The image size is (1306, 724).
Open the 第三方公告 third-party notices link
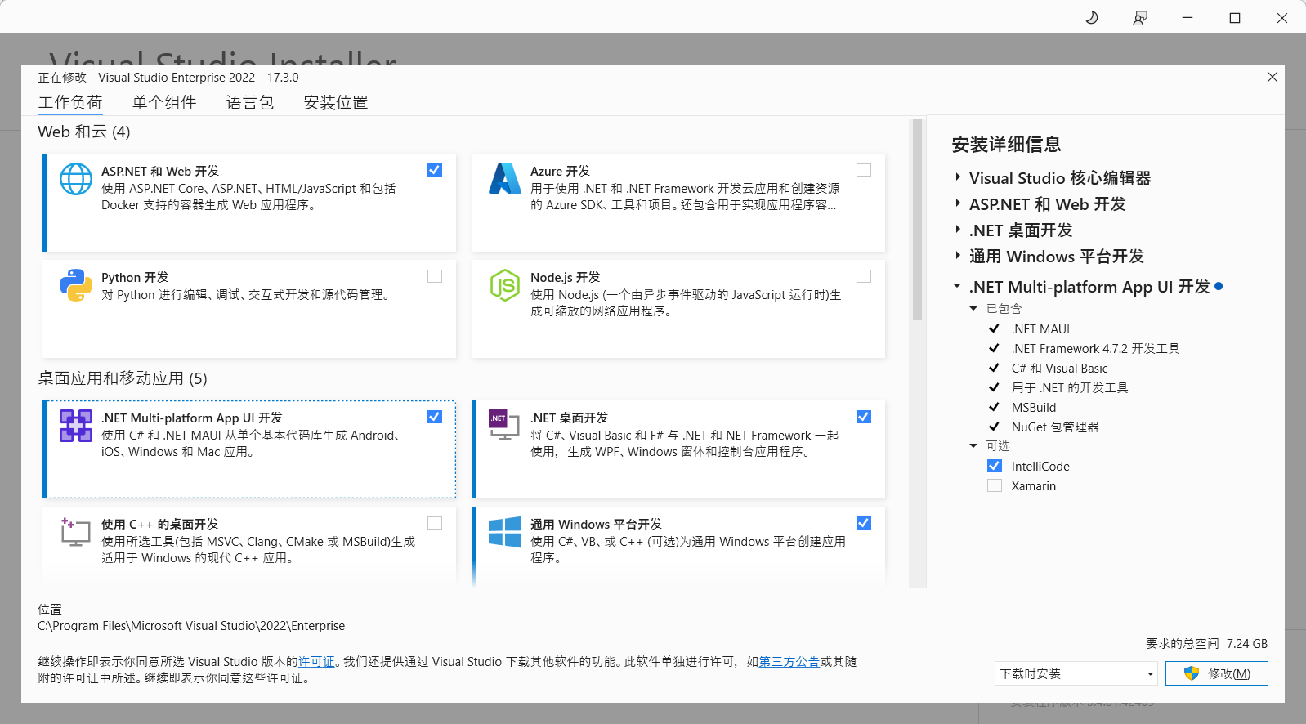click(x=789, y=662)
